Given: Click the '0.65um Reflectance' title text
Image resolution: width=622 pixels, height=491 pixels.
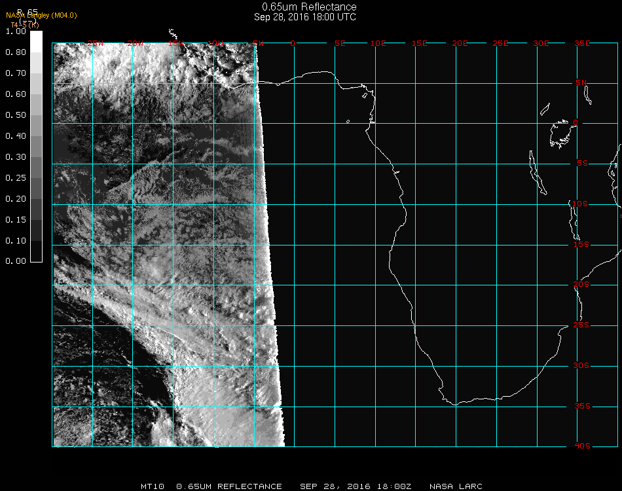Looking at the screenshot, I should (x=309, y=7).
